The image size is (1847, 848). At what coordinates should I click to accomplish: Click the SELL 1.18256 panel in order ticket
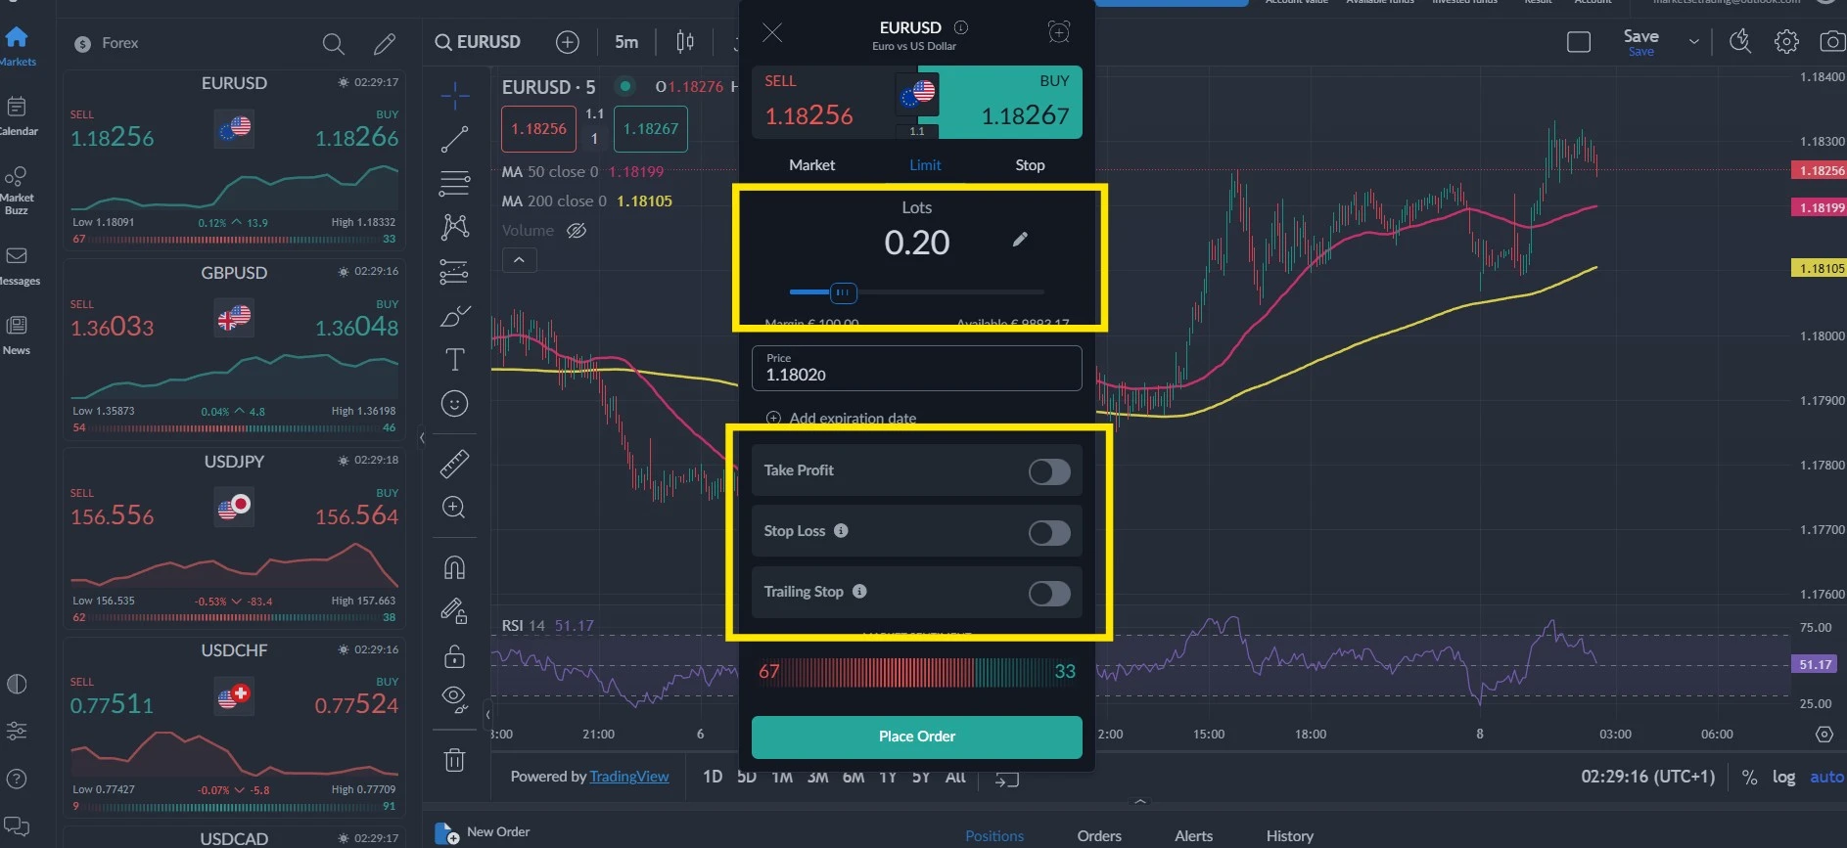pyautogui.click(x=825, y=103)
